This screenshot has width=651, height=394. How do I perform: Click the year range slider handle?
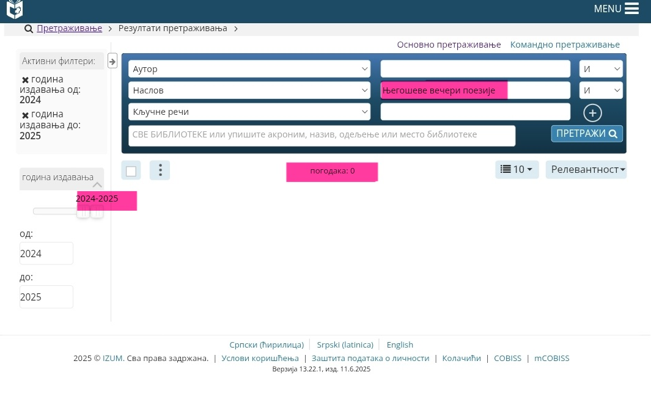point(83,211)
